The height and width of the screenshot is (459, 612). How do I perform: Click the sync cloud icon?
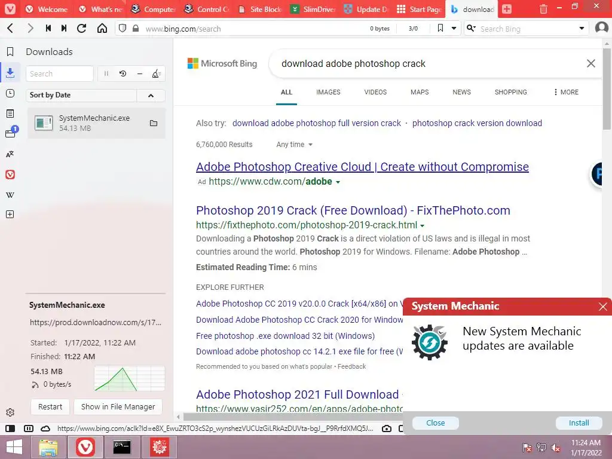click(45, 429)
